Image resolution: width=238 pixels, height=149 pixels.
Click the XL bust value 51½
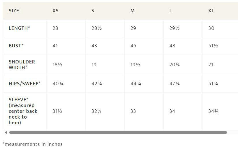[213, 46]
